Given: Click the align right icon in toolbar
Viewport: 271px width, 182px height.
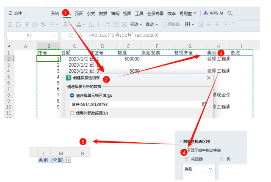Looking at the screenshot, I should coord(225,24).
